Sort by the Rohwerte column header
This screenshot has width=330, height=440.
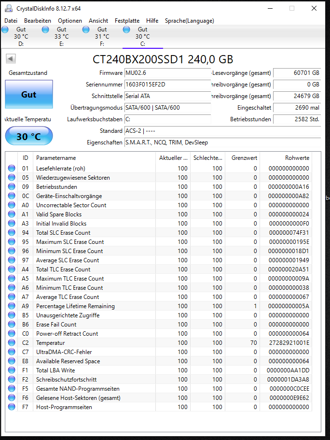pos(286,158)
